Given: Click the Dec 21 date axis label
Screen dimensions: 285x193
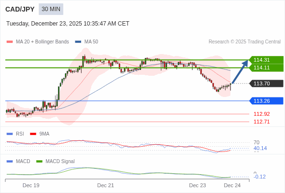Looking at the screenshot, I should click(x=106, y=185).
